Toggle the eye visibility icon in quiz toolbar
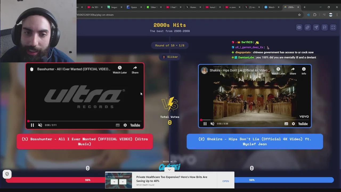341x192 pixels. 299,27
